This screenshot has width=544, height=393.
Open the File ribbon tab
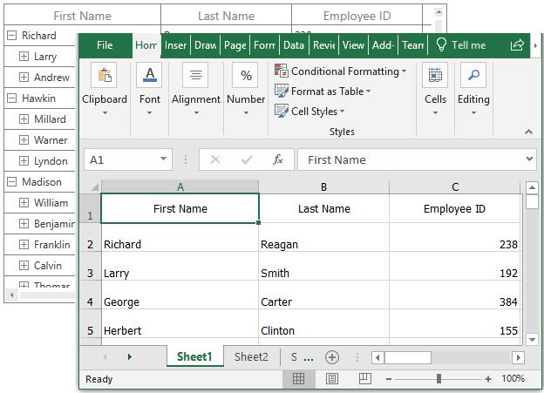coord(105,45)
